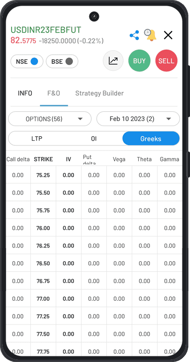Viewport: 190px width, 362px height.
Task: Select the NSE exchange radio option
Action: click(27, 61)
